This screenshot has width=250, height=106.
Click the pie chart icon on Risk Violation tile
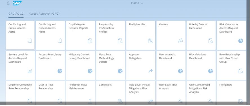(x=241, y=41)
